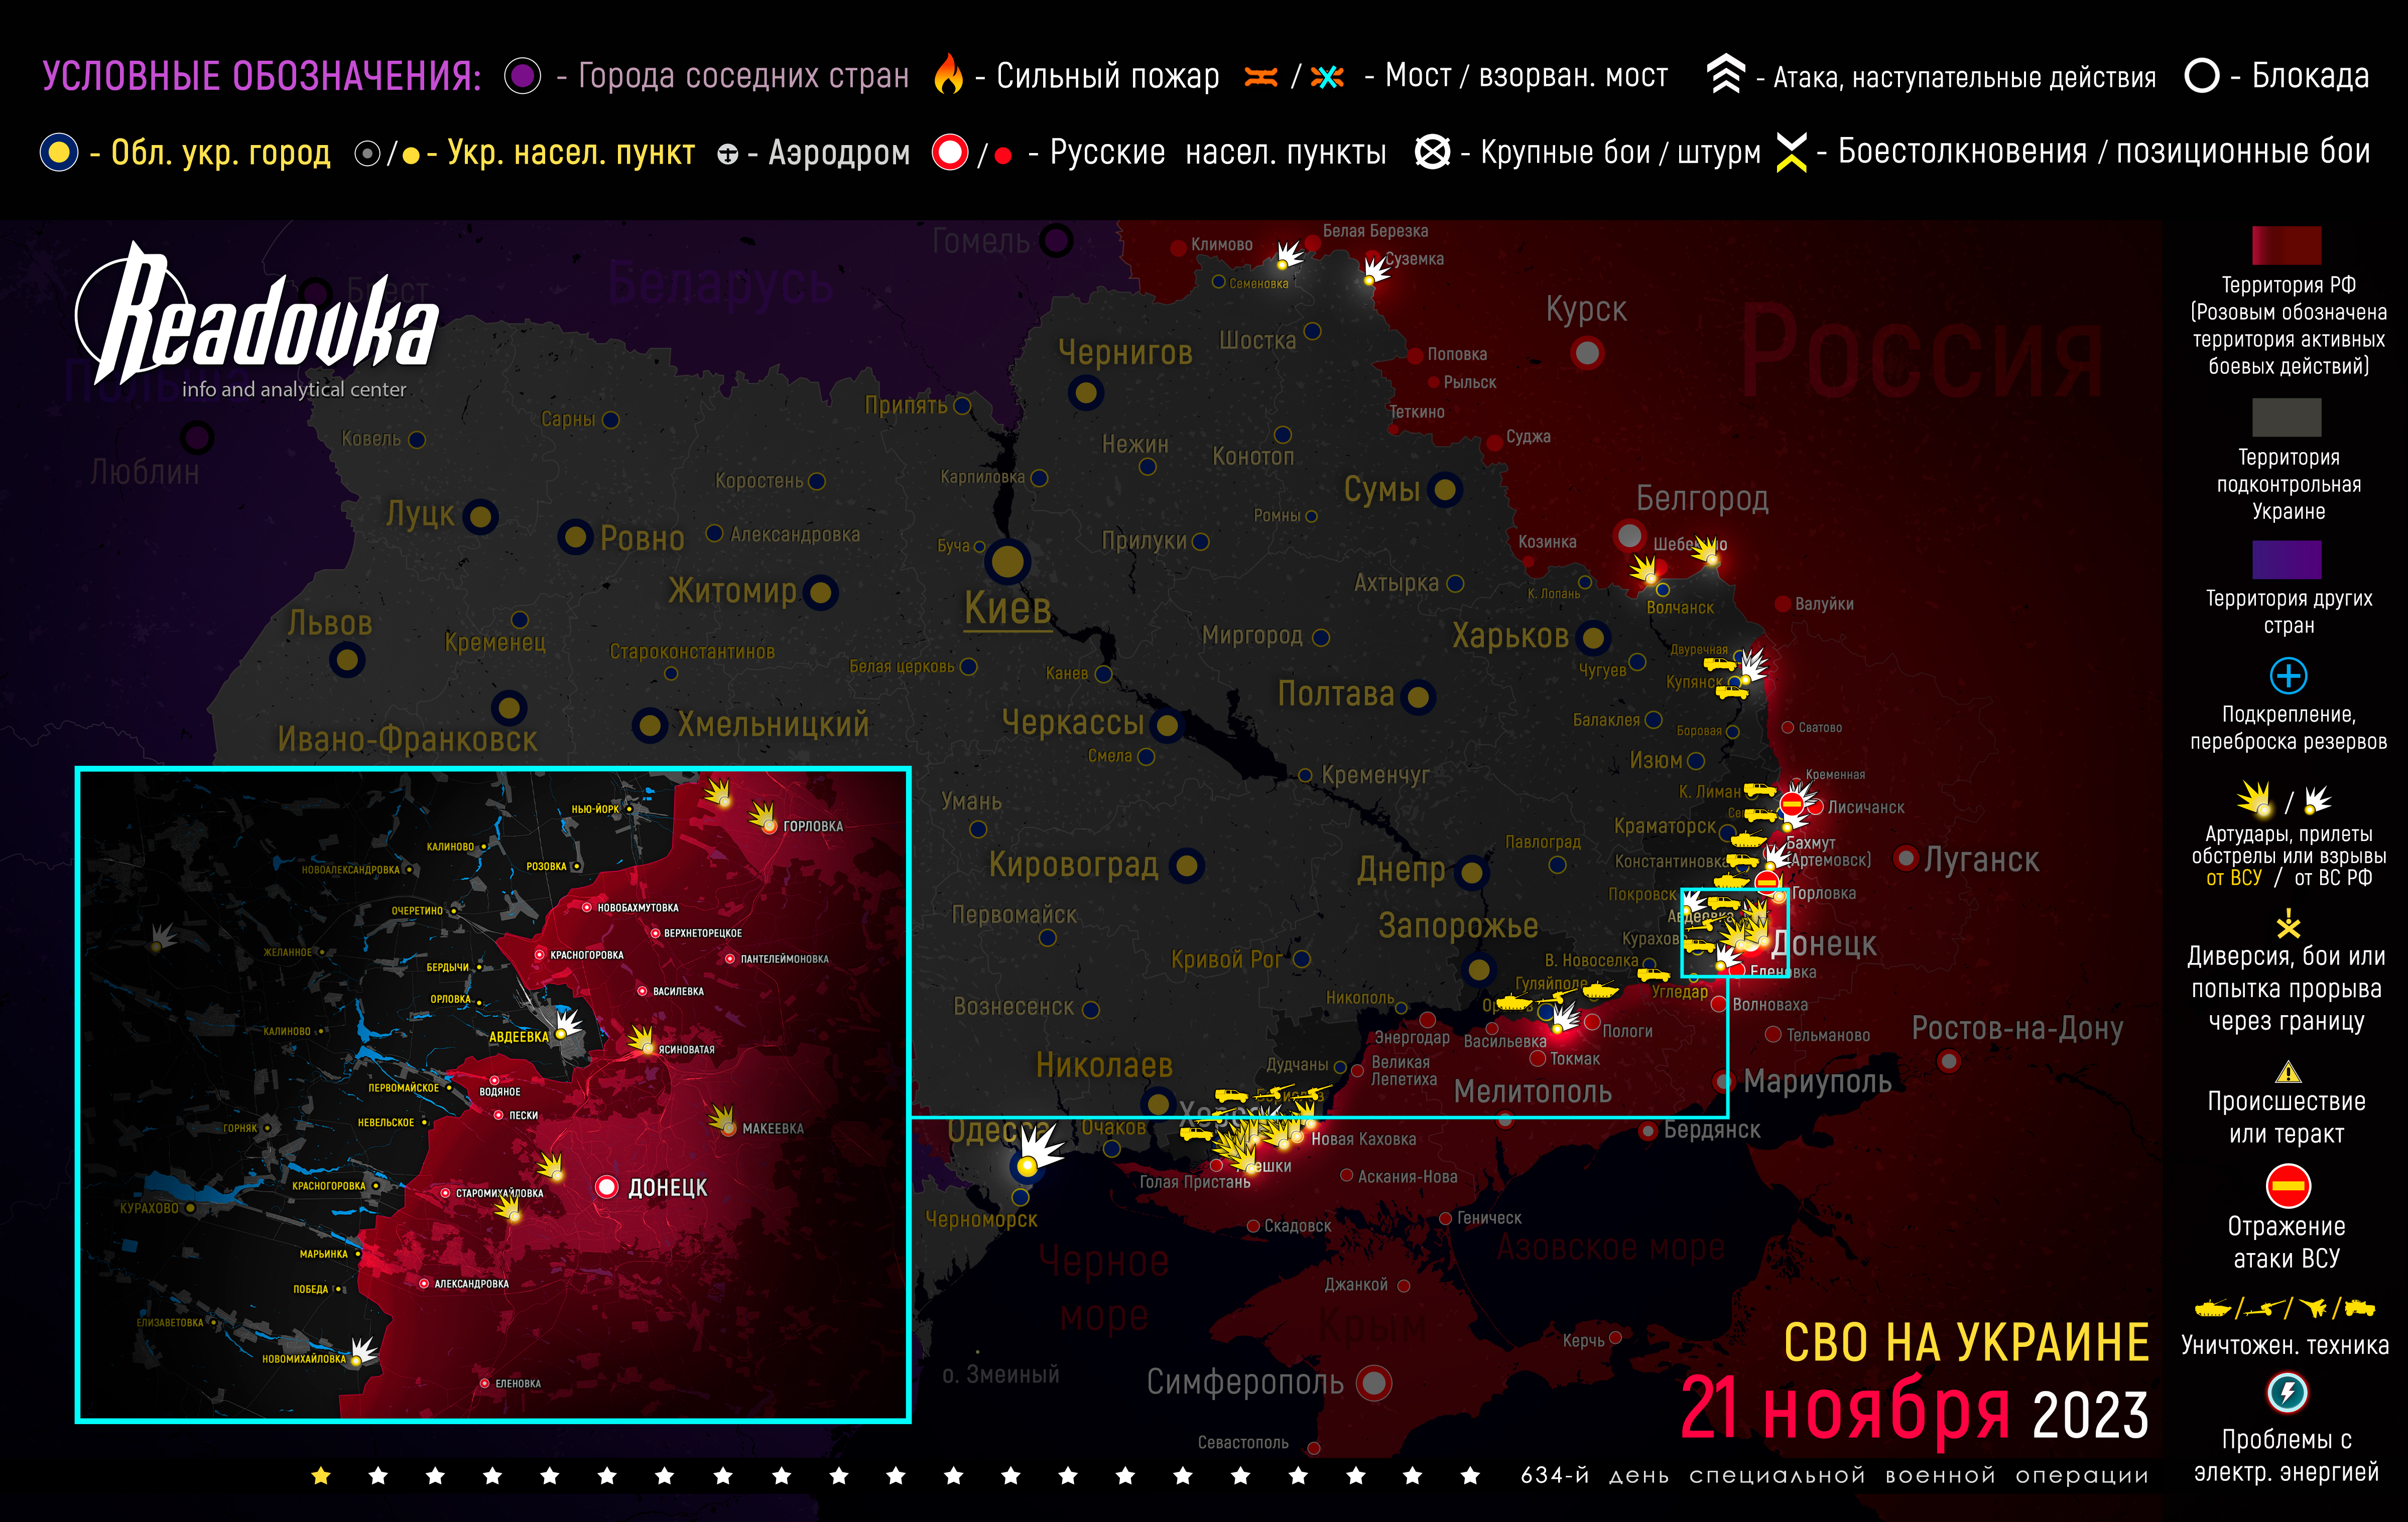2408x1522 pixels.
Task: Click the Russian Federation territory red swatch
Action: 2286,245
